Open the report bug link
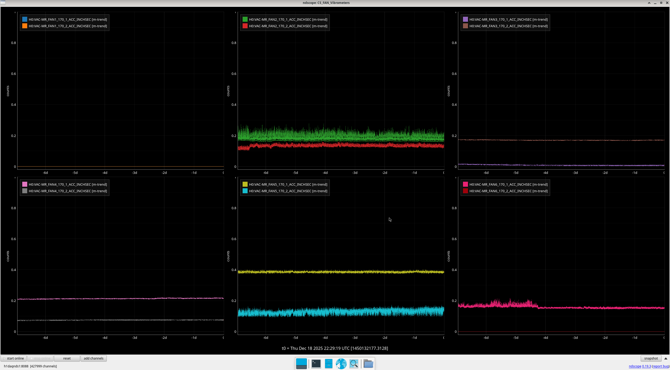 (661, 366)
